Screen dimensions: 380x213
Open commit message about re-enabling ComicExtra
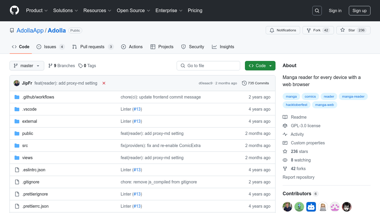161,146
